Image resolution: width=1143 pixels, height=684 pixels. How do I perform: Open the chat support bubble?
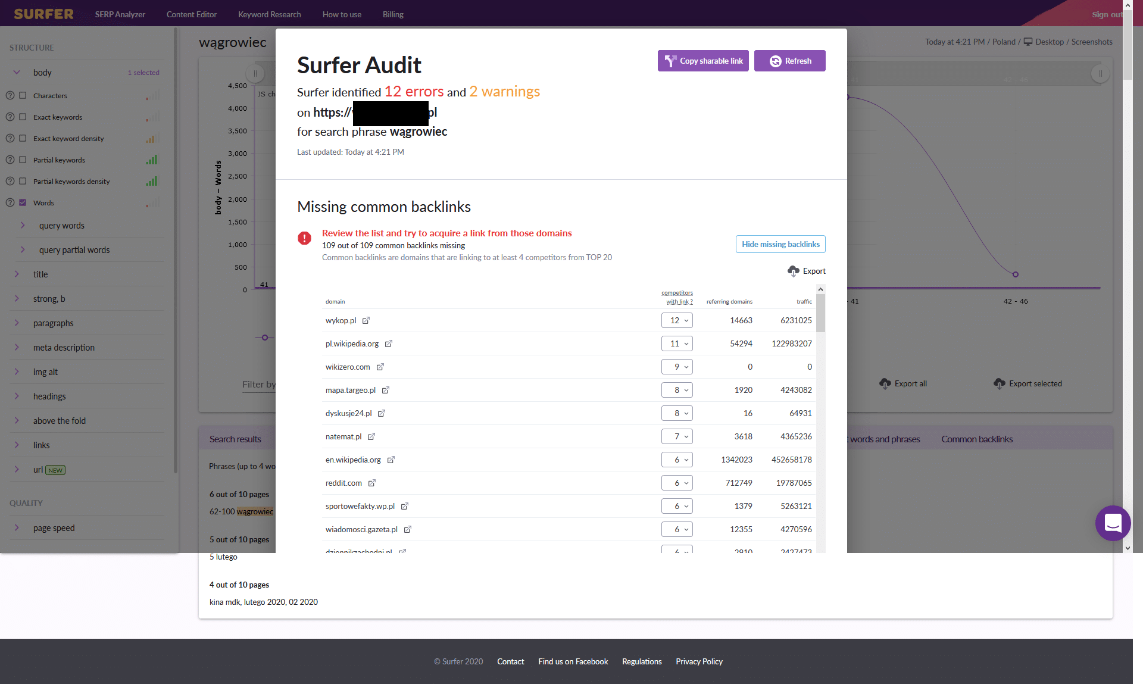coord(1113,523)
